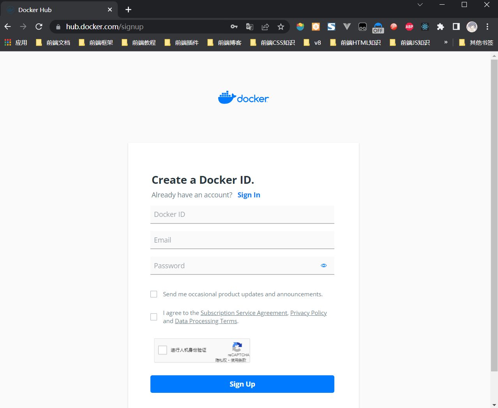Select the Docker Hub browser tab
The height and width of the screenshot is (408, 498).
tap(58, 10)
